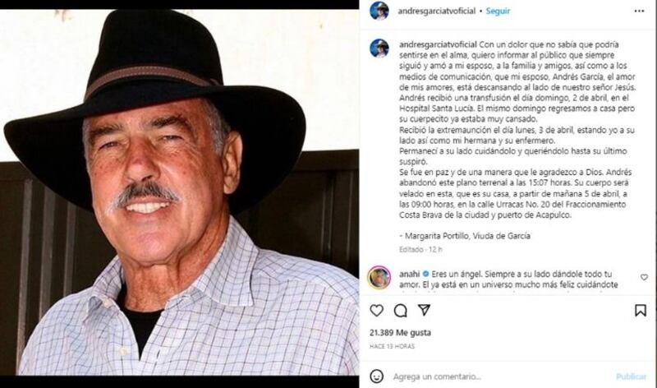Follow the account with Seguir
The image size is (657, 388).
point(498,11)
